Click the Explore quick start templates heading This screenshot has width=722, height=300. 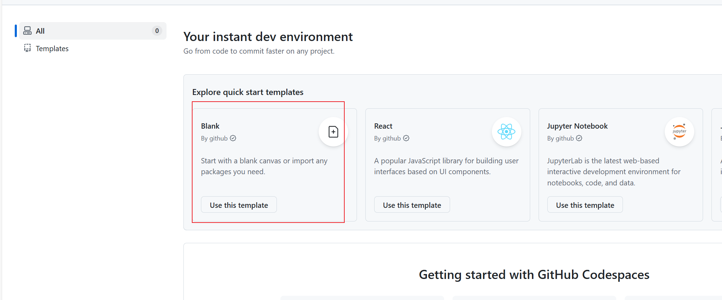coord(248,92)
